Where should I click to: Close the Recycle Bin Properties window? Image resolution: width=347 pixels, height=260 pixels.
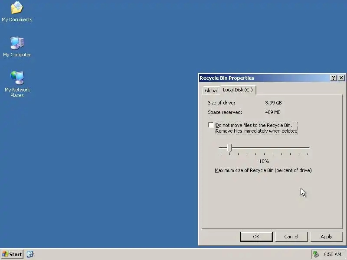[x=341, y=78]
